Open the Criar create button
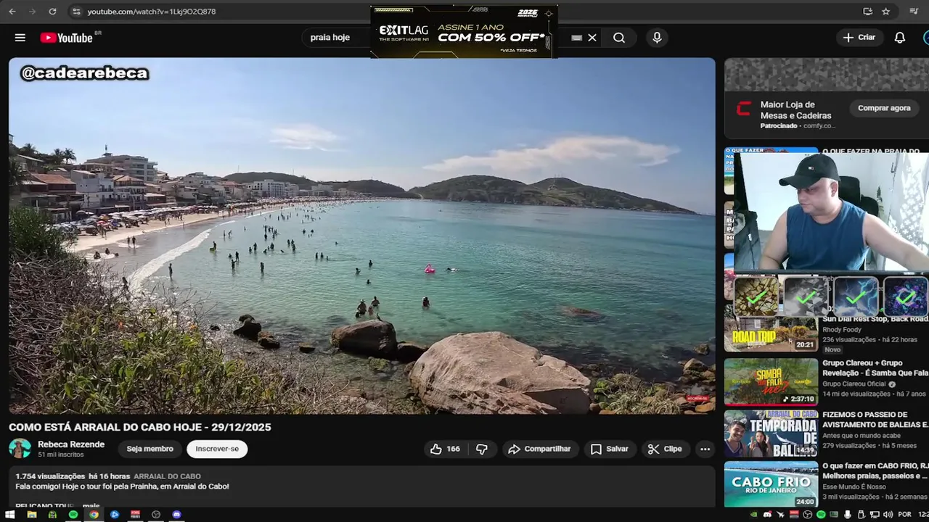 tap(859, 38)
